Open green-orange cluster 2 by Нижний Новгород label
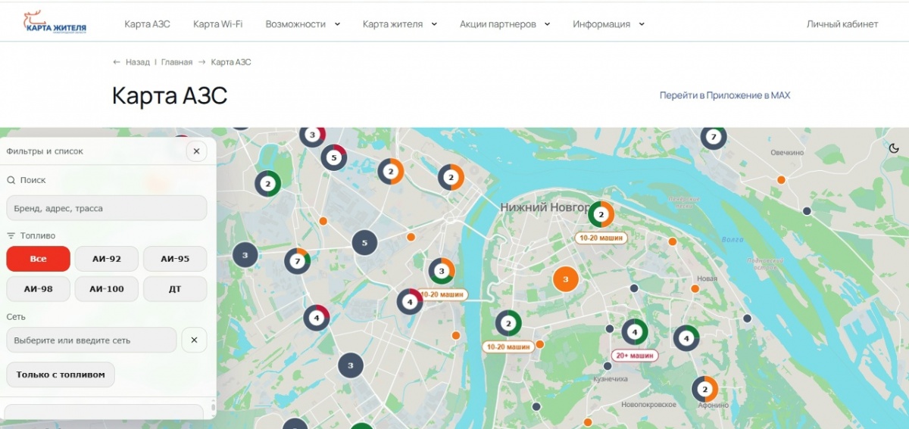The image size is (909, 429). click(601, 215)
